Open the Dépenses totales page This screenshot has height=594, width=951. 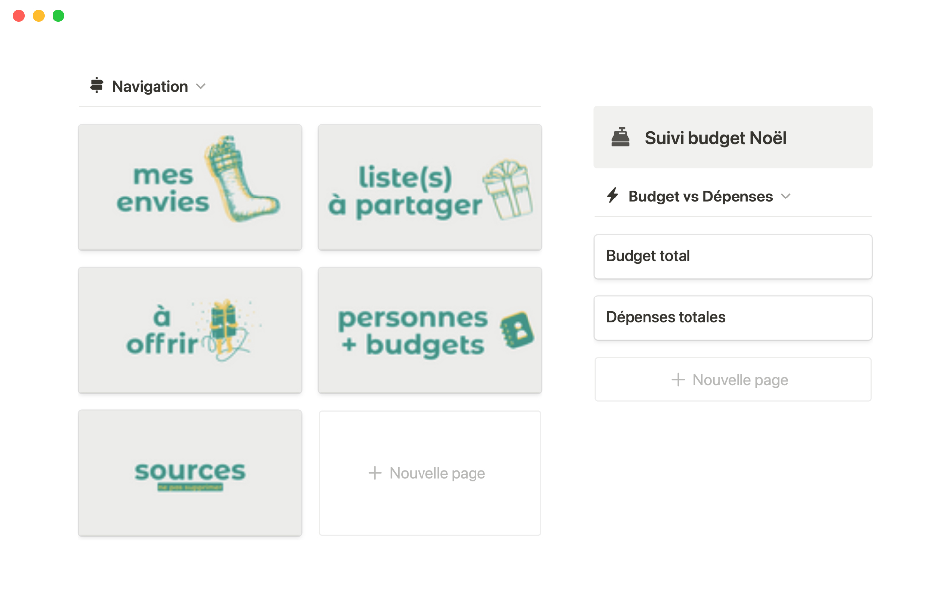click(733, 317)
